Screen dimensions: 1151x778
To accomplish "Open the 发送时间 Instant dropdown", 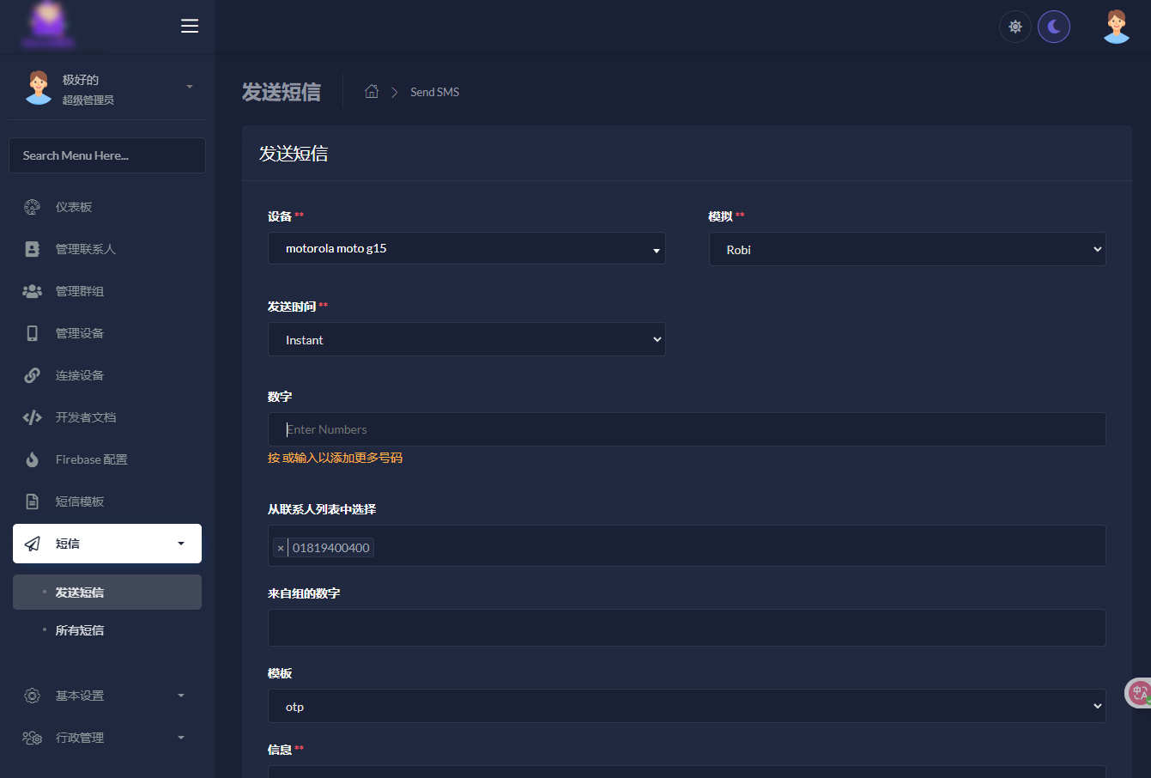I will tap(467, 339).
